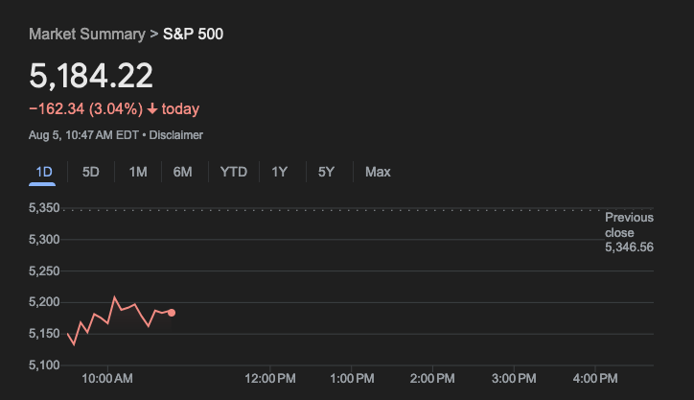694x400 pixels.
Task: Open the Market Summary breadcrumb link
Action: [85, 35]
